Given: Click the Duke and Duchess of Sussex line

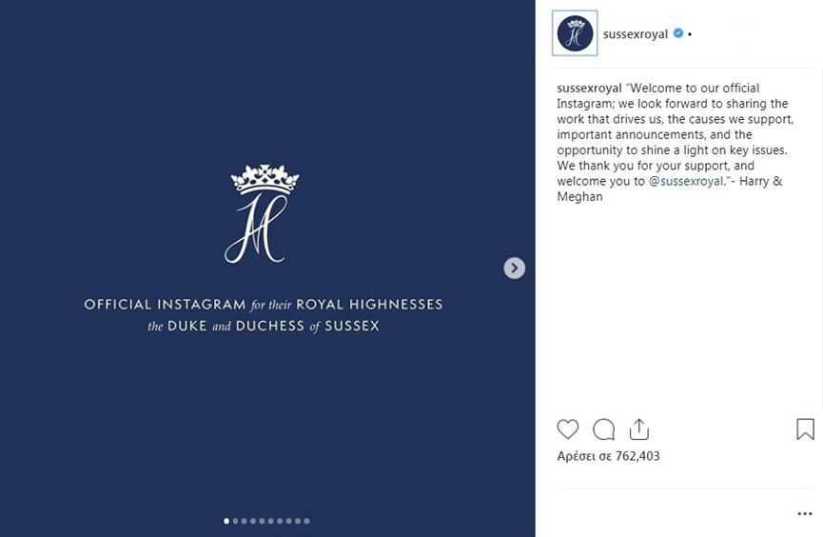Looking at the screenshot, I should [x=264, y=327].
